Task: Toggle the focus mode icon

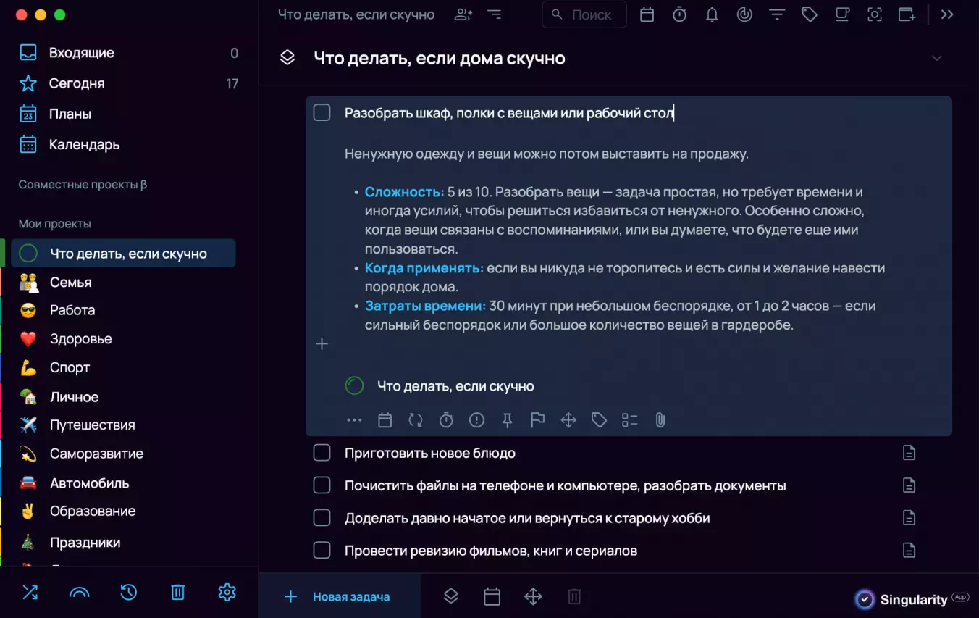Action: pos(875,14)
